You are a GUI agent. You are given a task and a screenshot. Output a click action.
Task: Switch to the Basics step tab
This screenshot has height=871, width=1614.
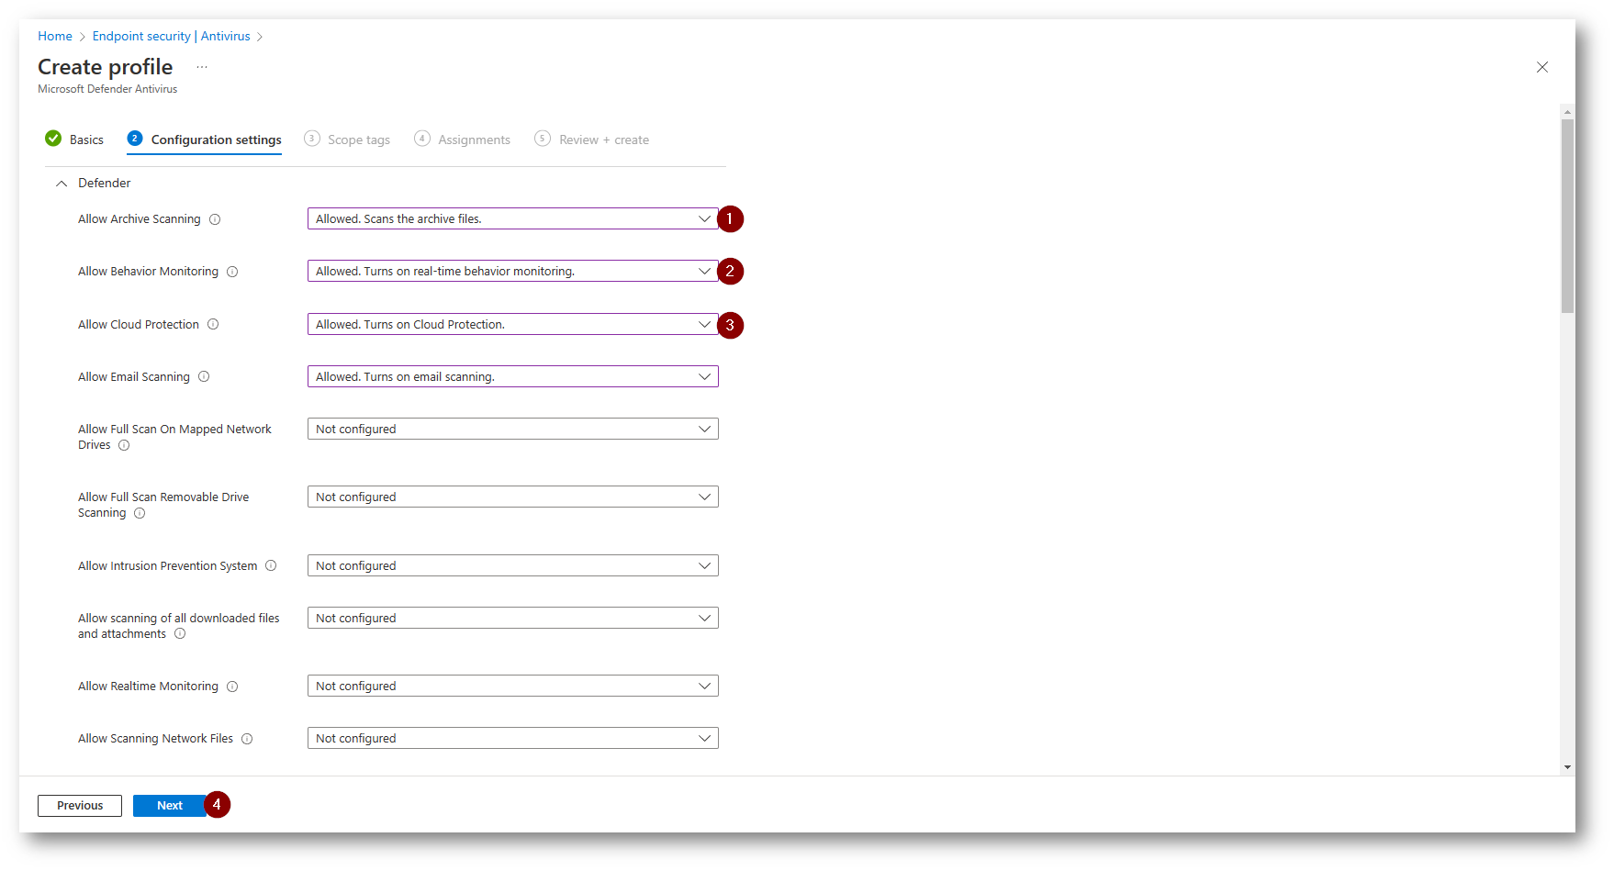pos(75,140)
